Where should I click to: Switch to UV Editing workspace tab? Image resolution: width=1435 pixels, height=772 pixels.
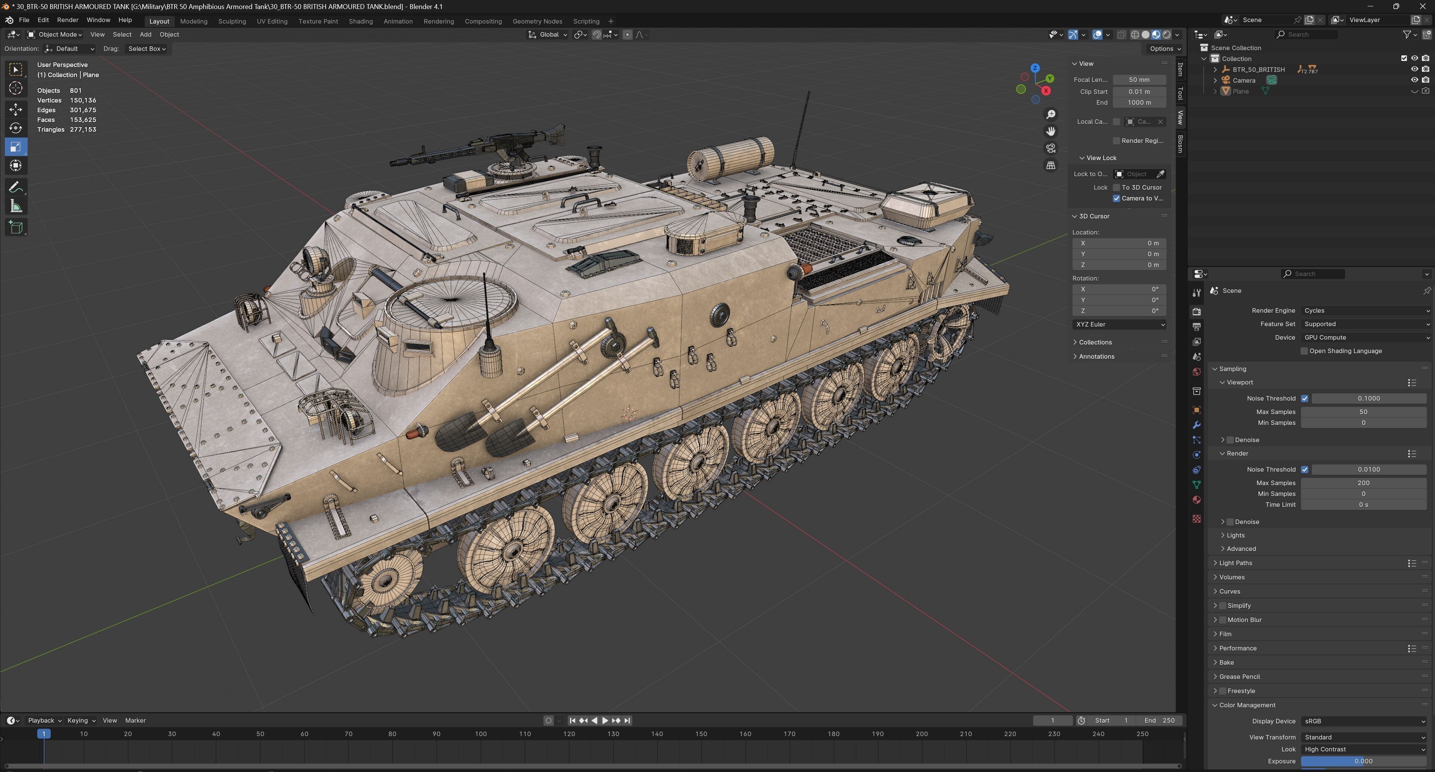[272, 21]
